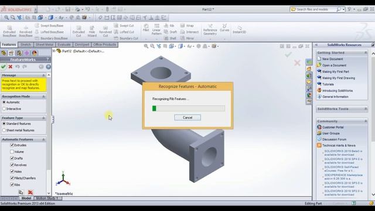This screenshot has width=375, height=211.
Task: Toggle the Revolves checkbox
Action: [12, 165]
